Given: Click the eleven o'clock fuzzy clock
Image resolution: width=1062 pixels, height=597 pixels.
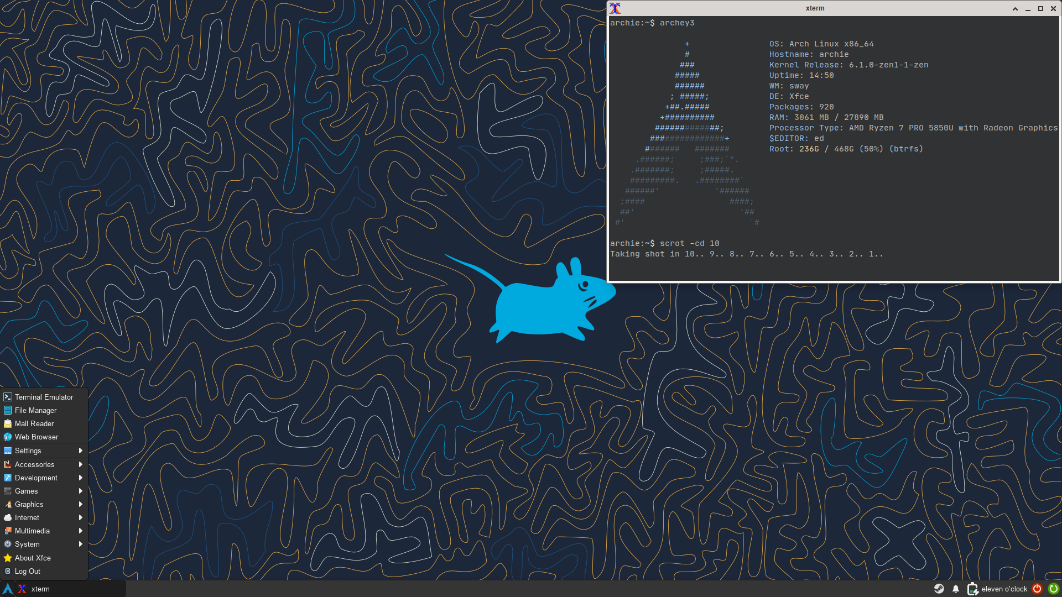Looking at the screenshot, I should (1004, 589).
